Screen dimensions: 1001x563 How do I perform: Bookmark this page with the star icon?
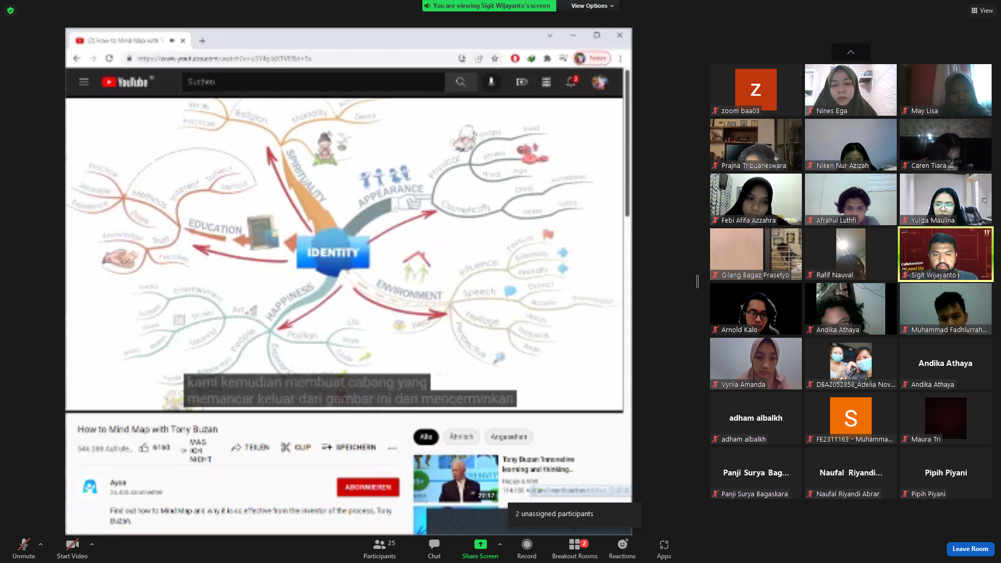pos(495,58)
